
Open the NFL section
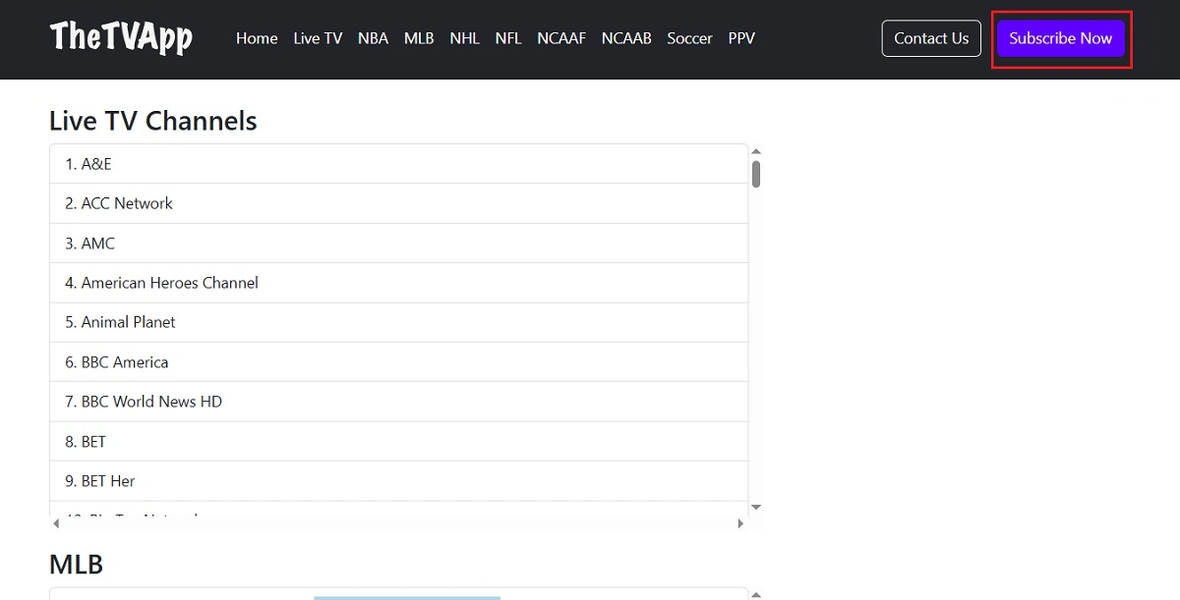click(x=508, y=38)
